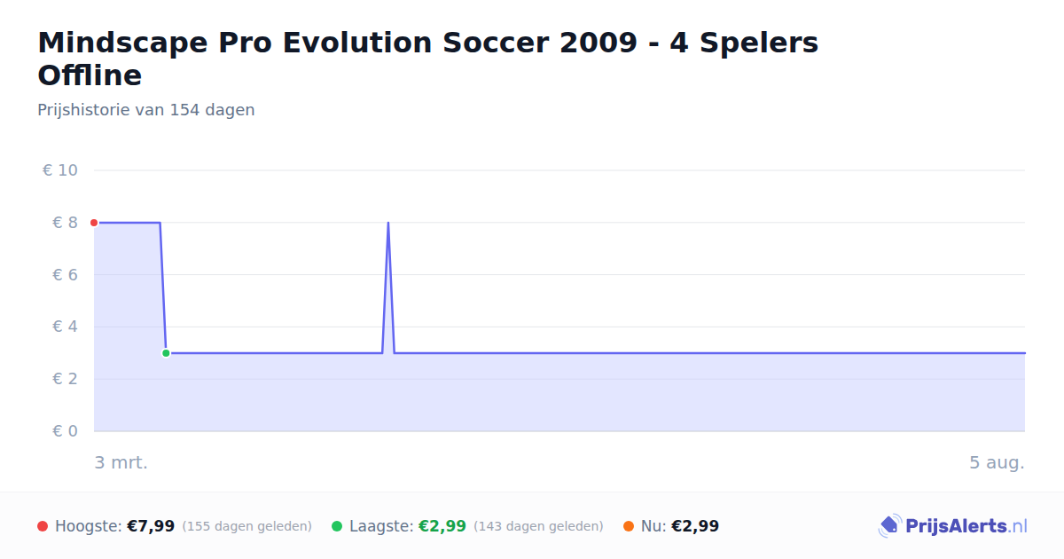The image size is (1064, 559).
Task: Click the 3 mrt. start date label
Action: (x=121, y=462)
